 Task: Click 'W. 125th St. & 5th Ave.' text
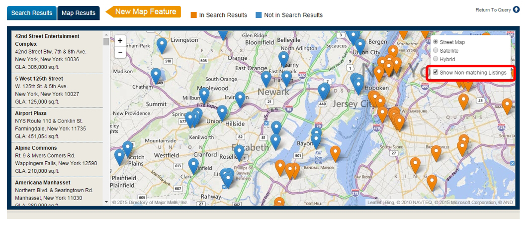click(x=41, y=86)
